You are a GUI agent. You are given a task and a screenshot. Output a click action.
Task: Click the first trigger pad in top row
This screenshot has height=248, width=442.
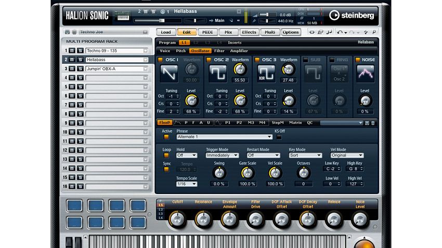click(74, 205)
